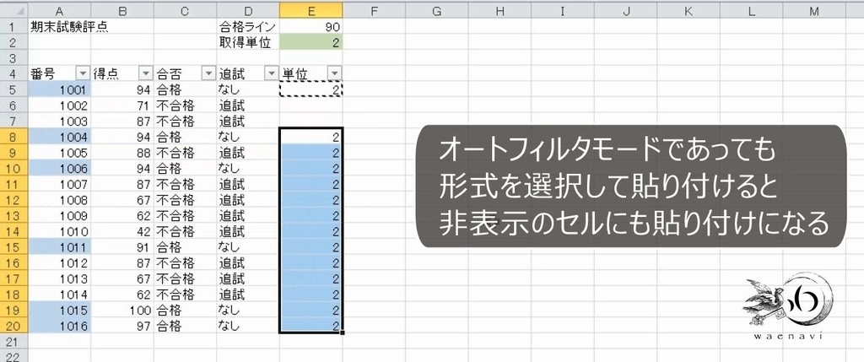Click empty 単位 cell in row 1002
The height and width of the screenshot is (362, 864).
click(x=310, y=105)
